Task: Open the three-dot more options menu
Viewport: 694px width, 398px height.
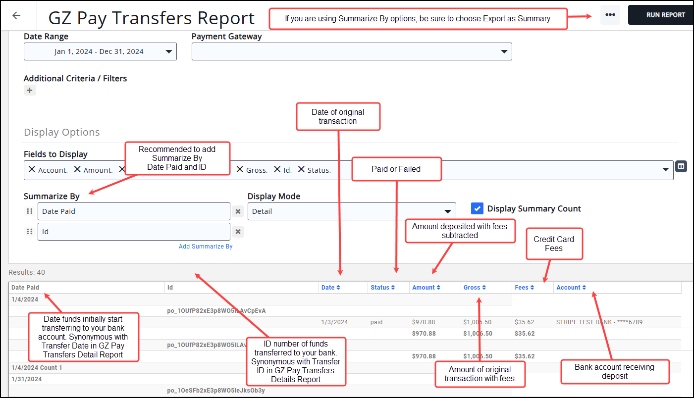Action: (x=610, y=15)
